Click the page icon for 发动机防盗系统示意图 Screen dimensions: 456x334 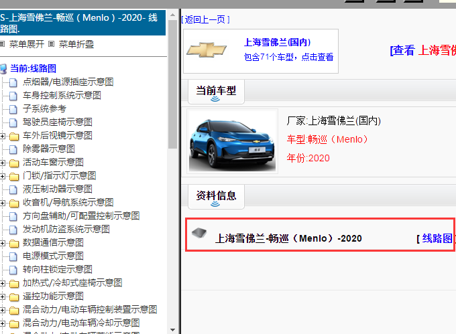tap(13, 230)
